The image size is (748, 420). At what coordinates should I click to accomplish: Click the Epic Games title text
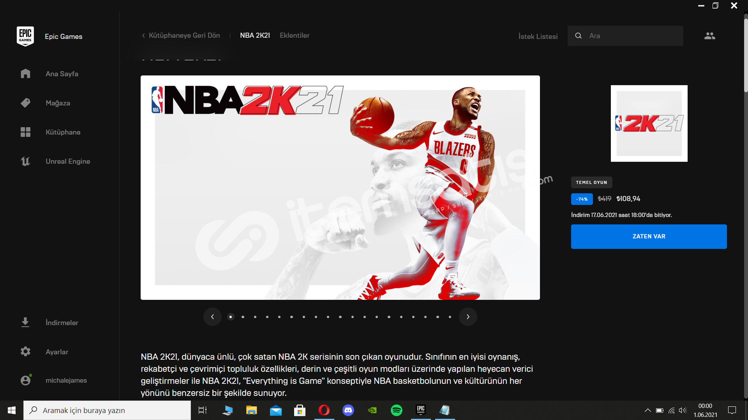pyautogui.click(x=64, y=37)
